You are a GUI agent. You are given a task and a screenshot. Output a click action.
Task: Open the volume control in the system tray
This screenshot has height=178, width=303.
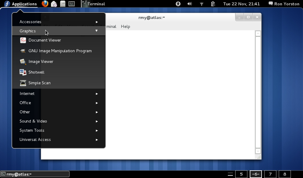click(189, 4)
